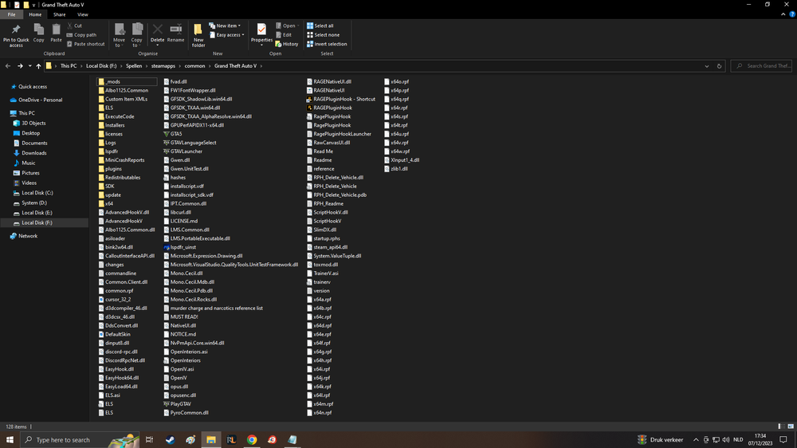Click common in the address path

(x=194, y=65)
